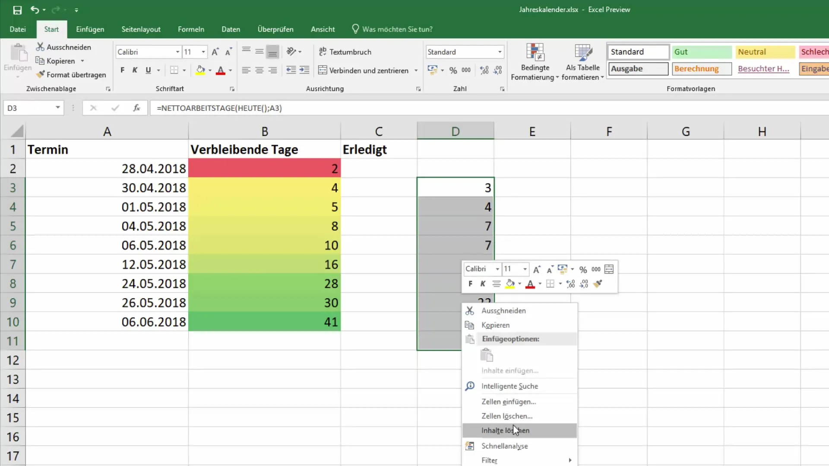The image size is (829, 466).
Task: Expand the Filter submenu arrow
Action: pyautogui.click(x=570, y=460)
